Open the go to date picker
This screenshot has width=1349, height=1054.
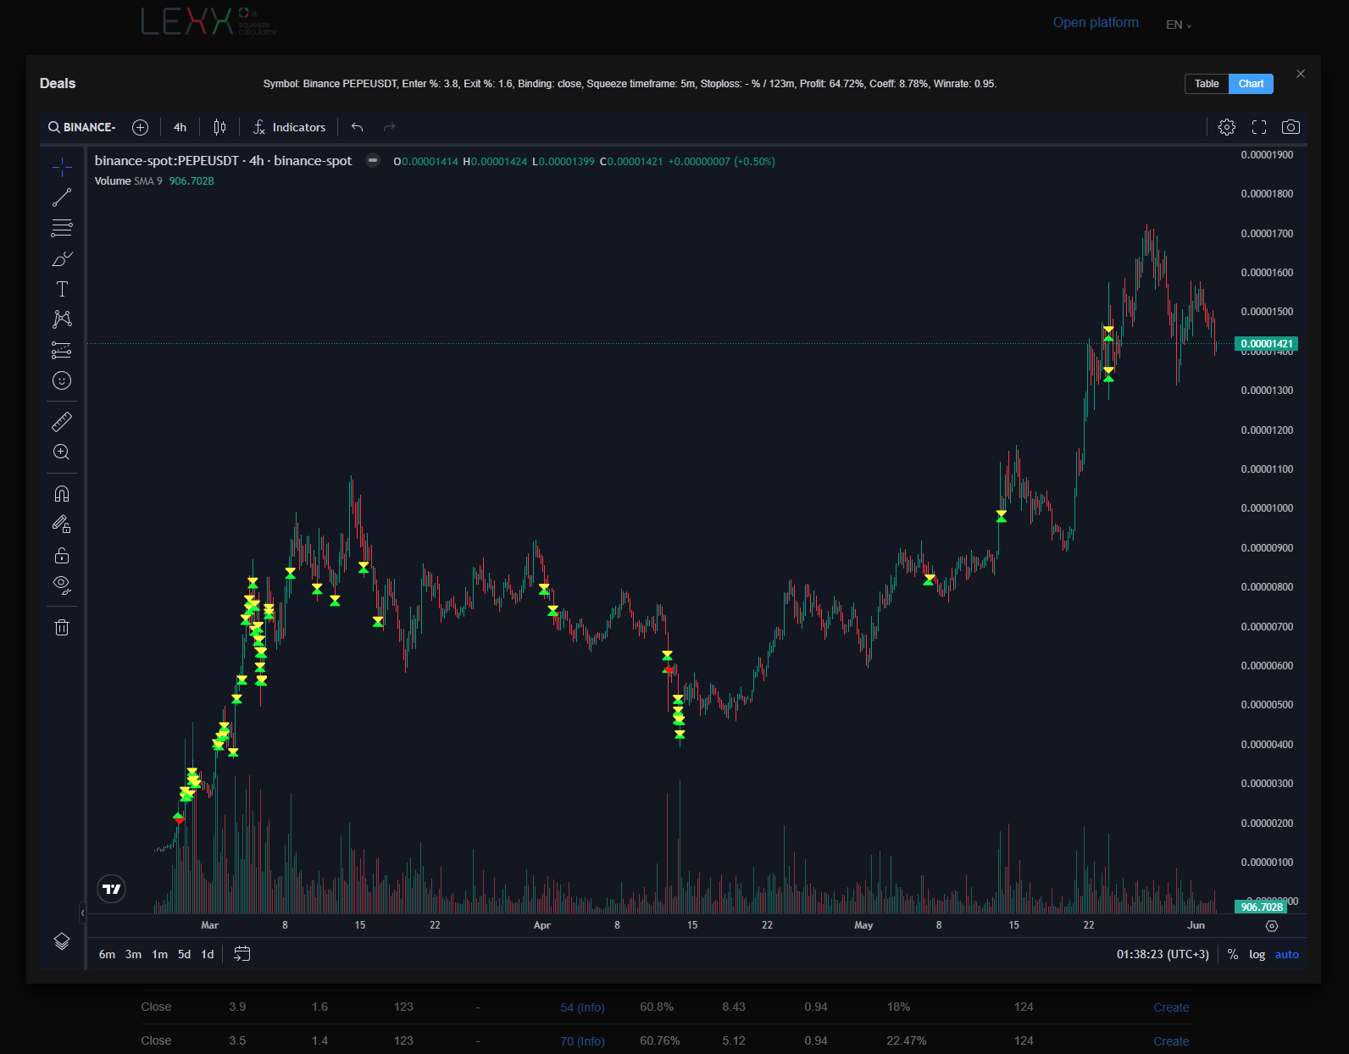pos(242,954)
